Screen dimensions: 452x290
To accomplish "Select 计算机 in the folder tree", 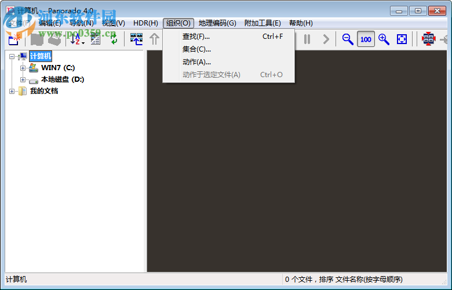I will click(x=41, y=56).
